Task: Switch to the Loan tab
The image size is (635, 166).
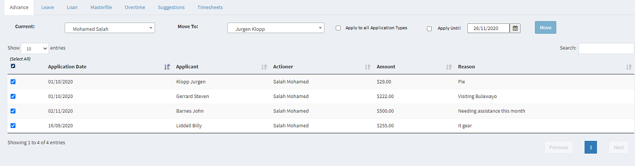Action: tap(72, 8)
